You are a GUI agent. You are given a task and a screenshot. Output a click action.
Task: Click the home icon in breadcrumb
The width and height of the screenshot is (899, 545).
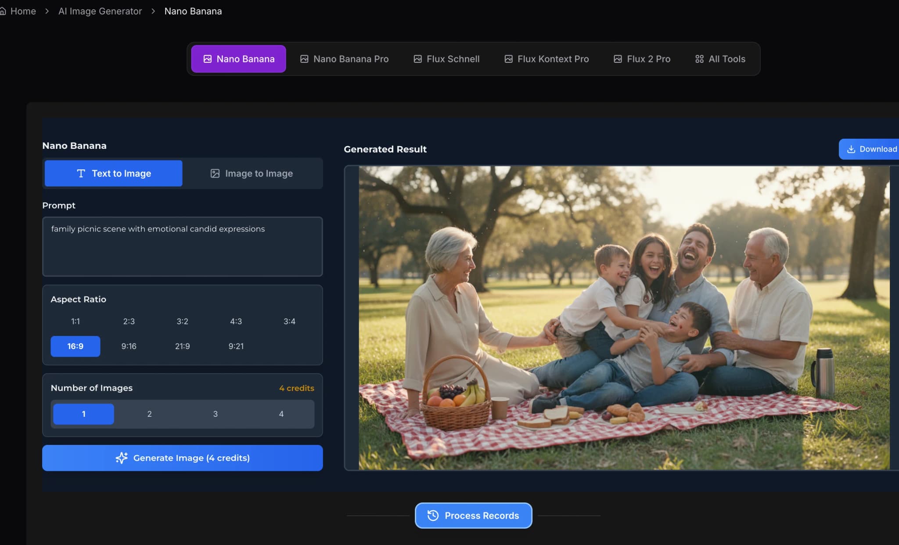(x=3, y=11)
